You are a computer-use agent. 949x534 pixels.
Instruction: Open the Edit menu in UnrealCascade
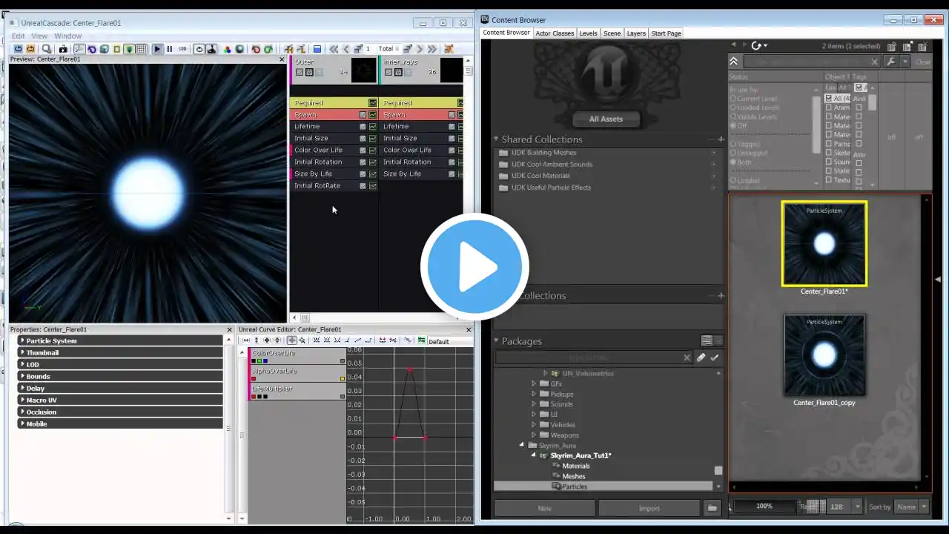coord(18,36)
